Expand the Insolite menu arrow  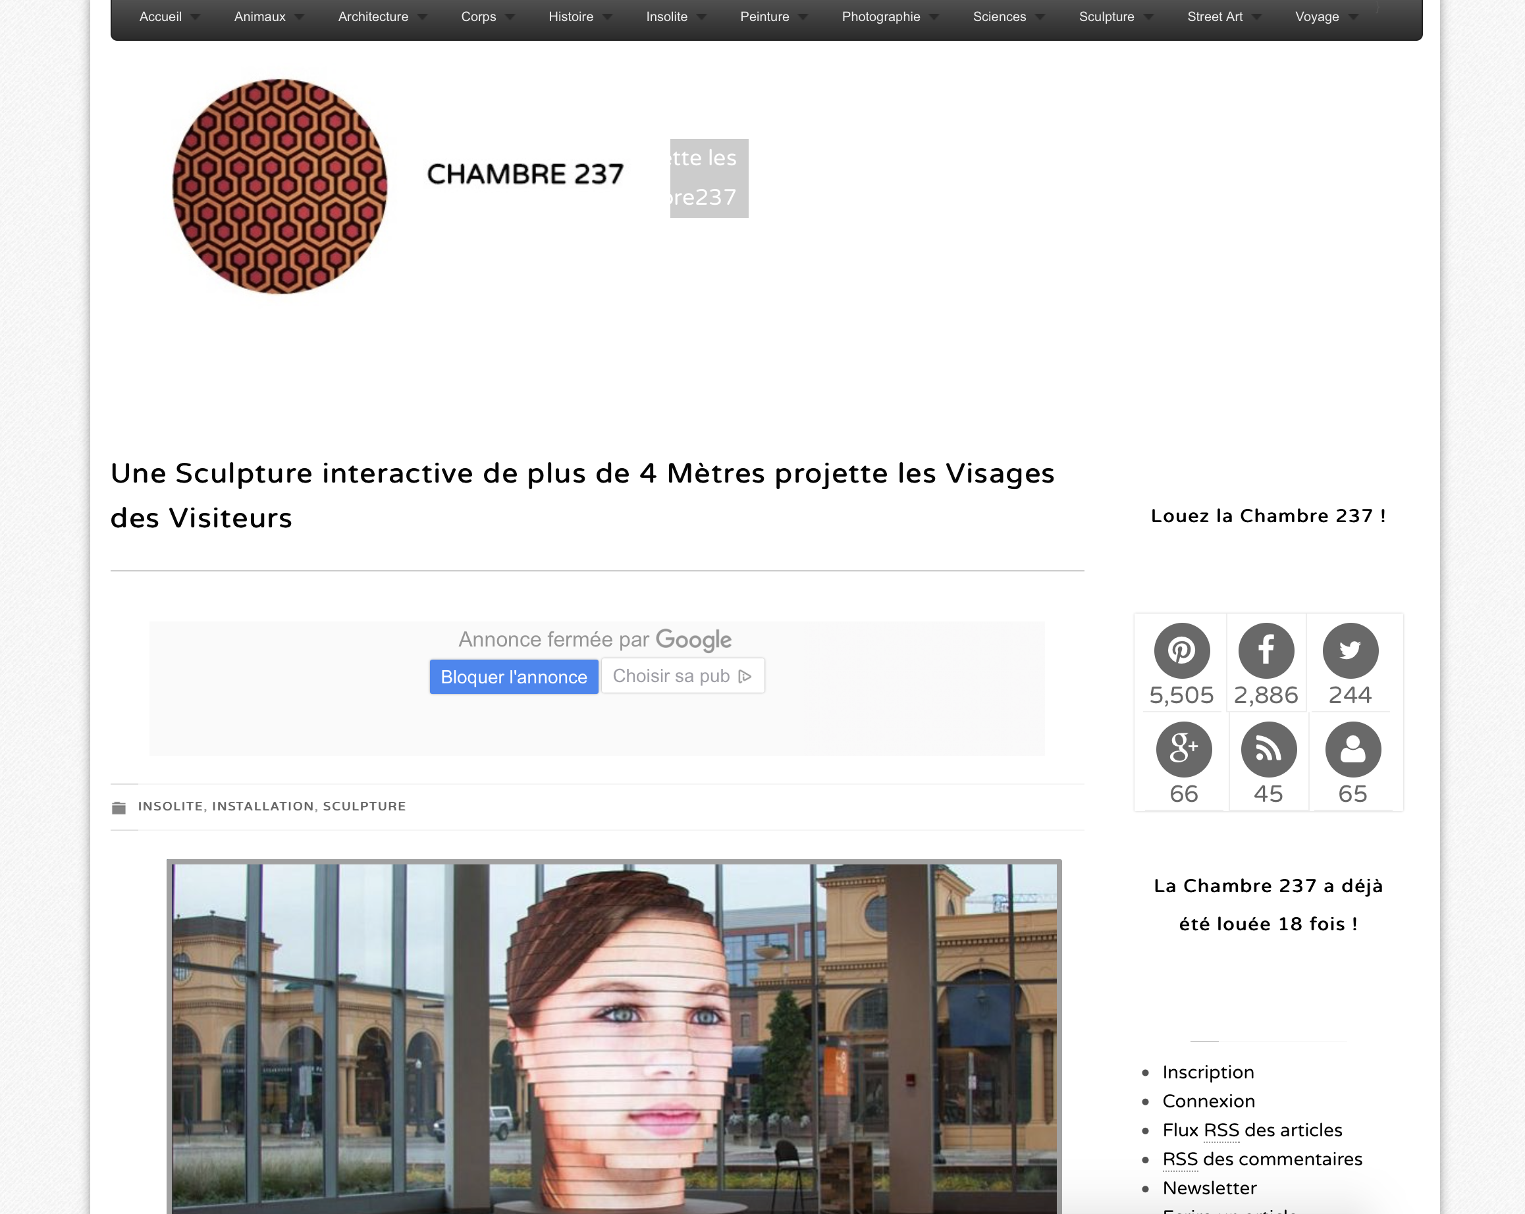tap(701, 17)
